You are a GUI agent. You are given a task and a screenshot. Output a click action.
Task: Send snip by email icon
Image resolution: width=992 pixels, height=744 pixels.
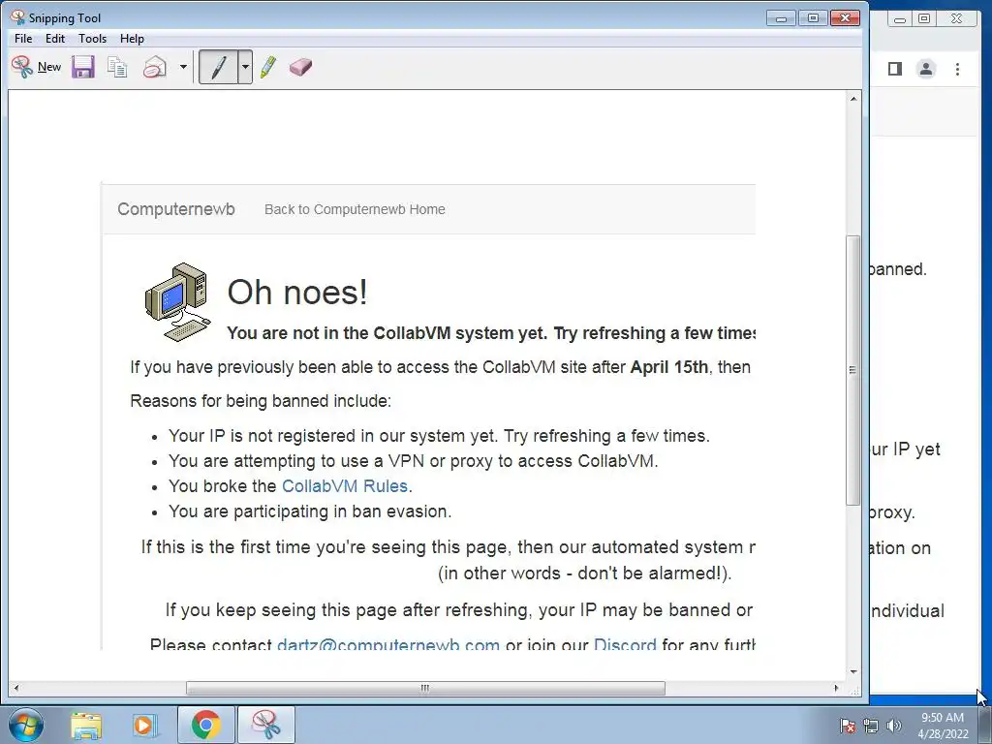click(x=154, y=67)
